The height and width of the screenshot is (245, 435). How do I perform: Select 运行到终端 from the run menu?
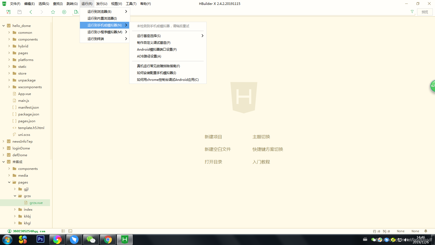coord(95,39)
